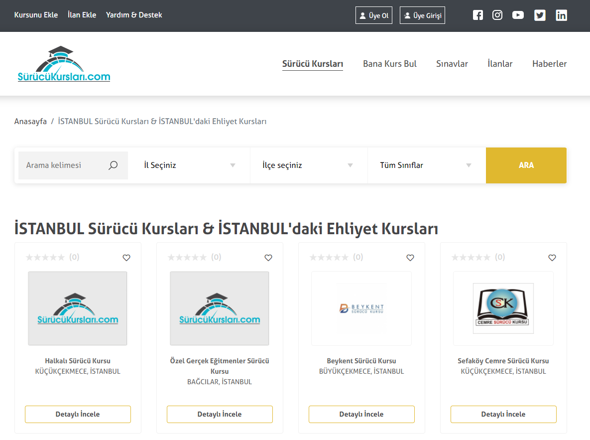Image resolution: width=590 pixels, height=440 pixels.
Task: Open the YouTube social icon
Action: tap(518, 15)
